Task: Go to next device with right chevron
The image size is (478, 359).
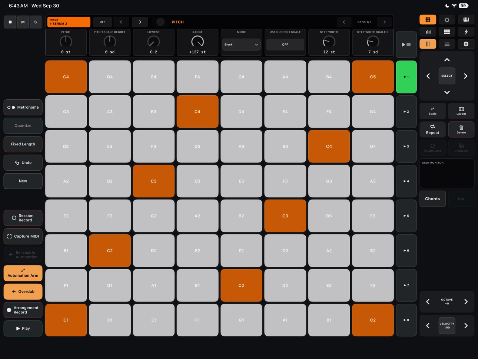Action: [140, 22]
